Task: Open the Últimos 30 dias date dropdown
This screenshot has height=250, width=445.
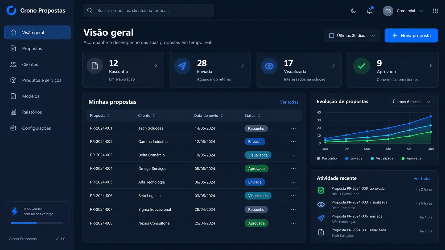Action: [352, 36]
